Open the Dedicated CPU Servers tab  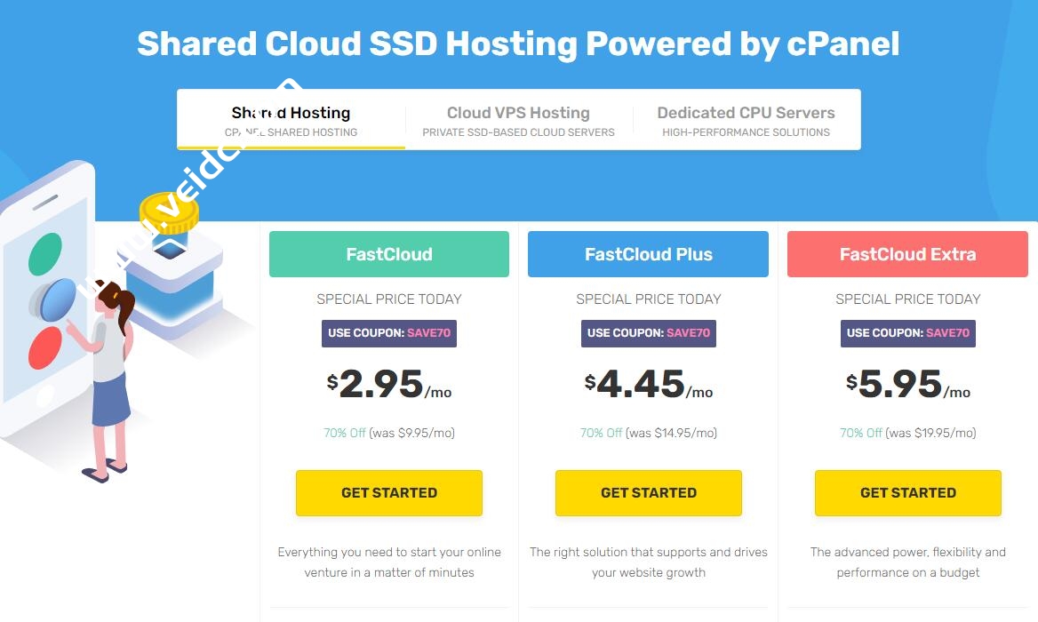(x=746, y=121)
